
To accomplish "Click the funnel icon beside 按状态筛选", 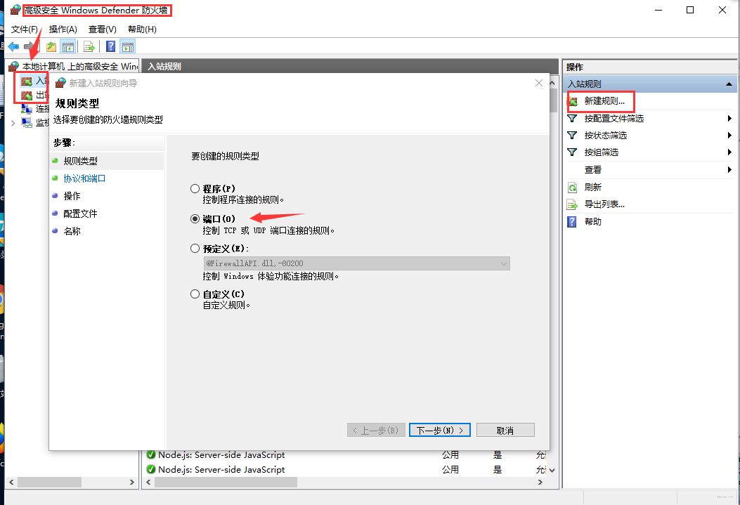I will pyautogui.click(x=572, y=136).
